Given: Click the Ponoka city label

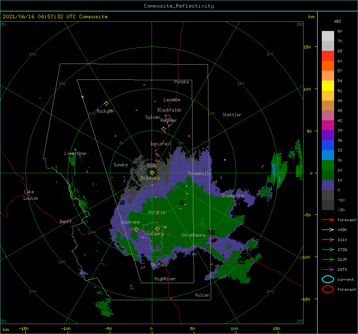Looking at the screenshot, I should [x=181, y=82].
